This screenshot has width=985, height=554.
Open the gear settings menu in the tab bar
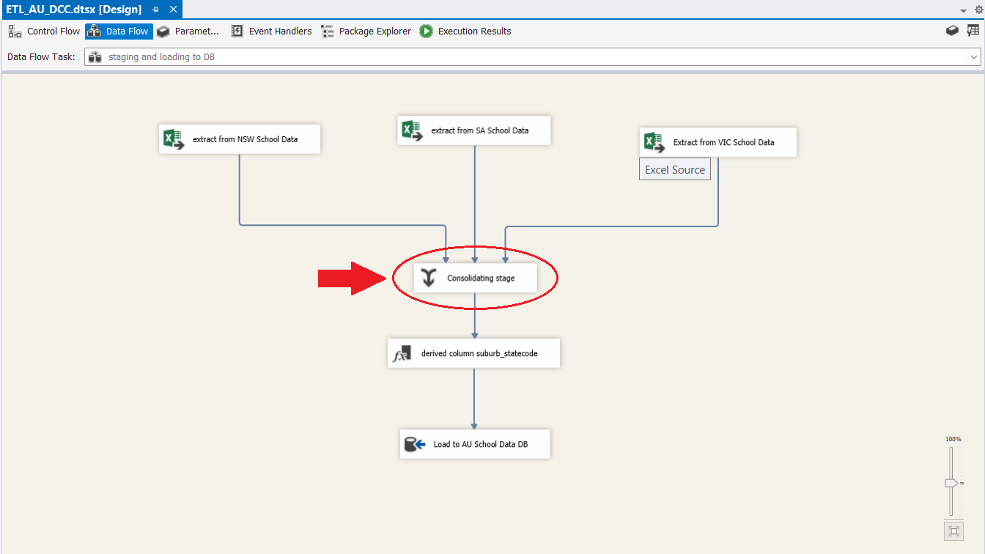coord(978,10)
